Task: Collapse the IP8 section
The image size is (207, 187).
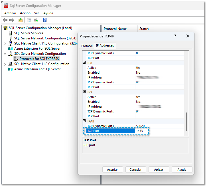Action: (84, 63)
